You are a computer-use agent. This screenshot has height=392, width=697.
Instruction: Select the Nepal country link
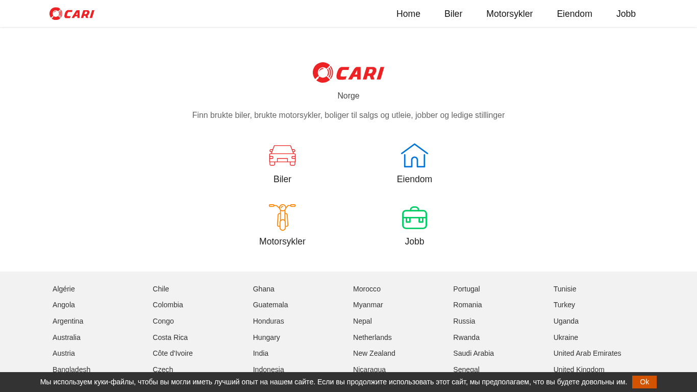[x=362, y=321]
